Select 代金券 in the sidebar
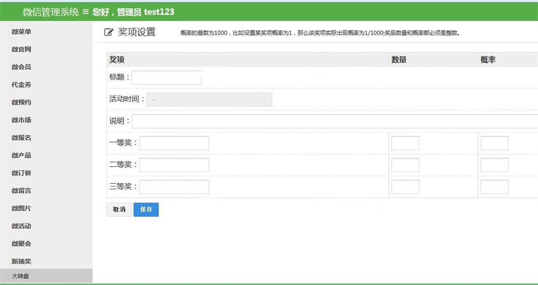 pos(21,85)
